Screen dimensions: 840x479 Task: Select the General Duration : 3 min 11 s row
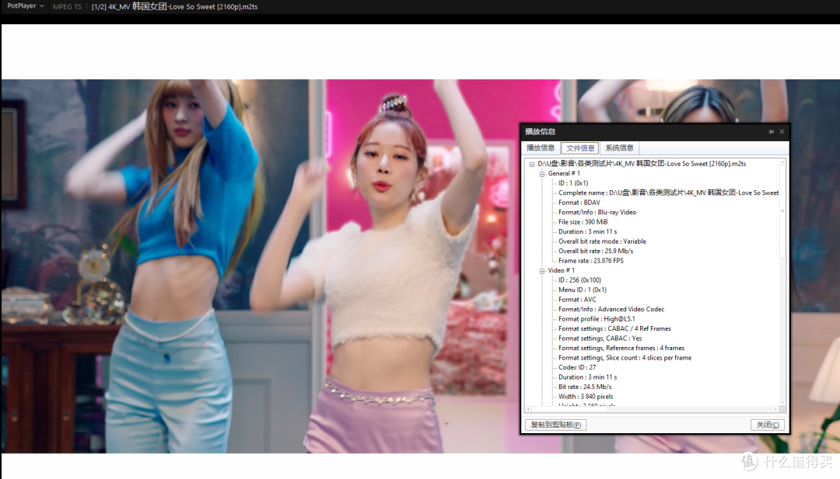[x=588, y=231]
